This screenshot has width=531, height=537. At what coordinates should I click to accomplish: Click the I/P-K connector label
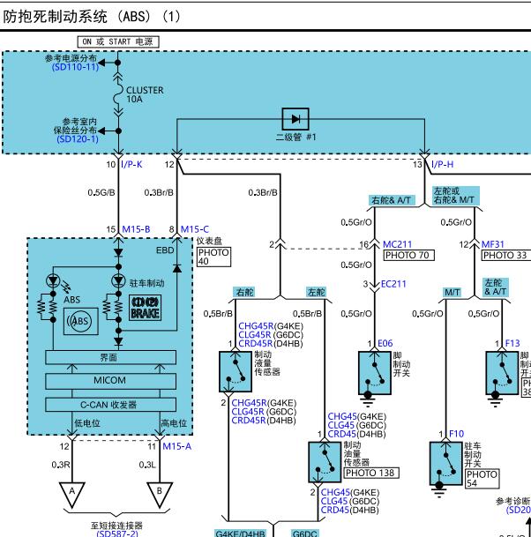tap(131, 164)
